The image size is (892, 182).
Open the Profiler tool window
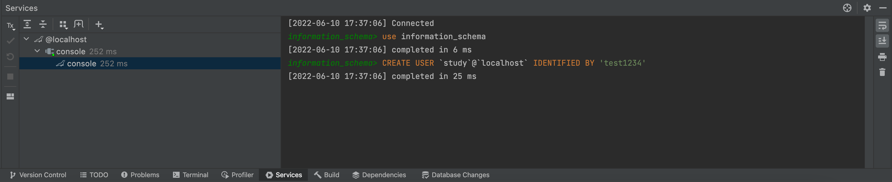pyautogui.click(x=238, y=175)
